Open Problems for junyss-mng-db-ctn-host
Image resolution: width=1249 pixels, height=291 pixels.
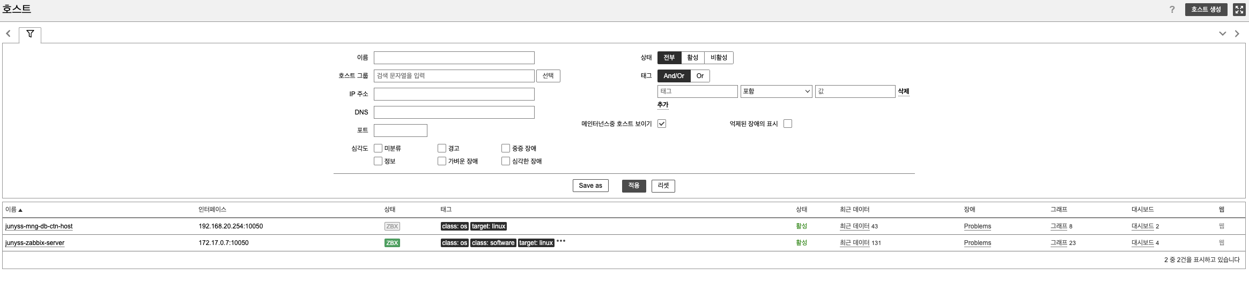978,226
